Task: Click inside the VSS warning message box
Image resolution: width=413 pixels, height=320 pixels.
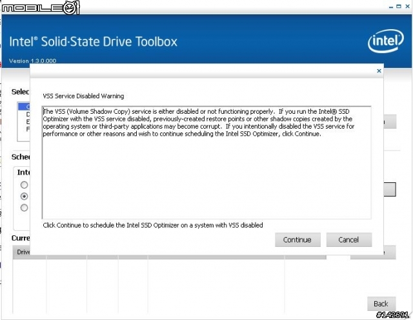Action: point(206,162)
